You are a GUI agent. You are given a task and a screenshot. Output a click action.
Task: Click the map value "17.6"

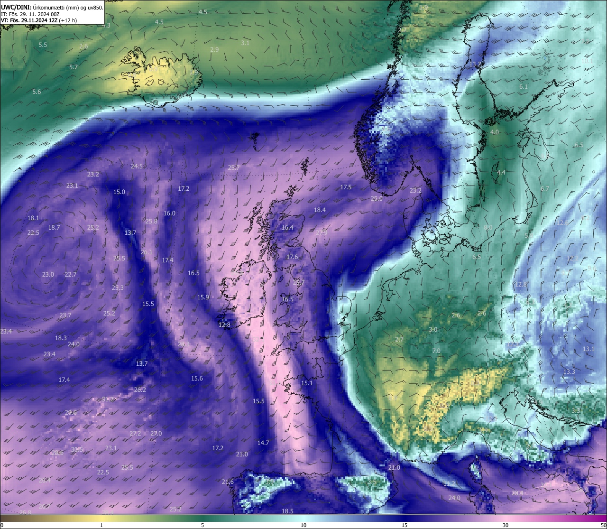pos(292,257)
